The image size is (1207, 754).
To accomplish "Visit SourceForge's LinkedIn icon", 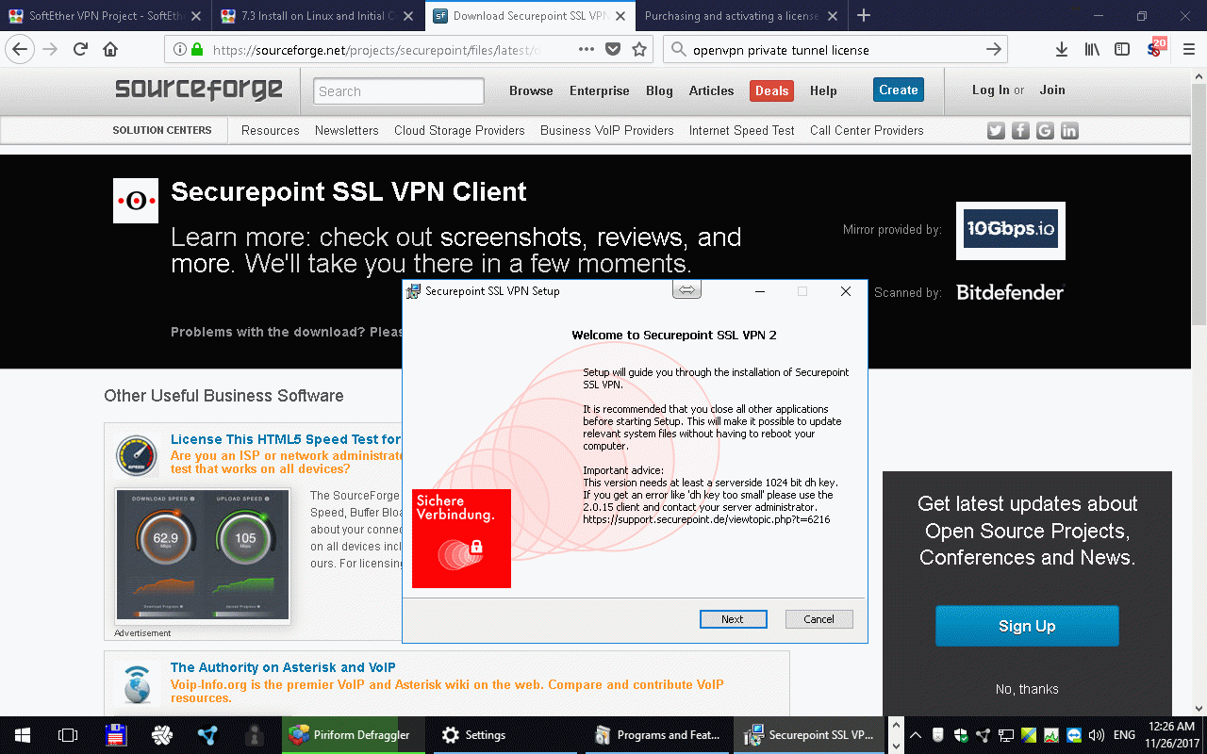I will [1069, 131].
